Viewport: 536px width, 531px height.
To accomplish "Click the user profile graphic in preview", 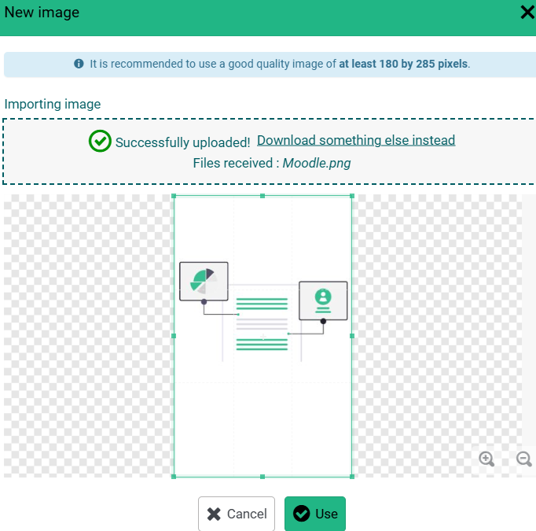I will (323, 301).
